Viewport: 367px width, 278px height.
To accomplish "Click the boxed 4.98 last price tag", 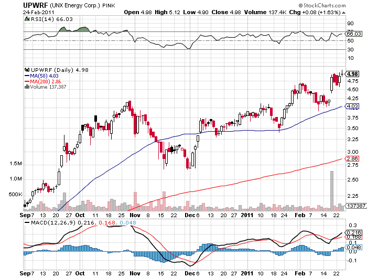I will tap(352, 74).
